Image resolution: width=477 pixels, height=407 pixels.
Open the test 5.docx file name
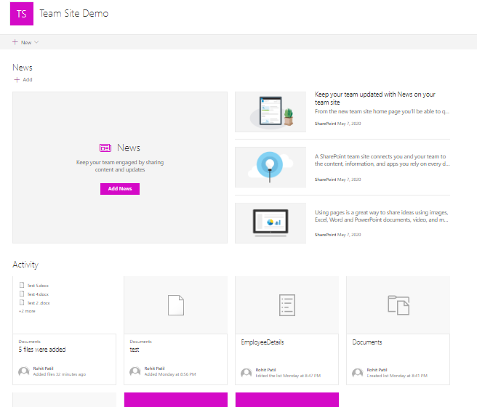tap(38, 286)
